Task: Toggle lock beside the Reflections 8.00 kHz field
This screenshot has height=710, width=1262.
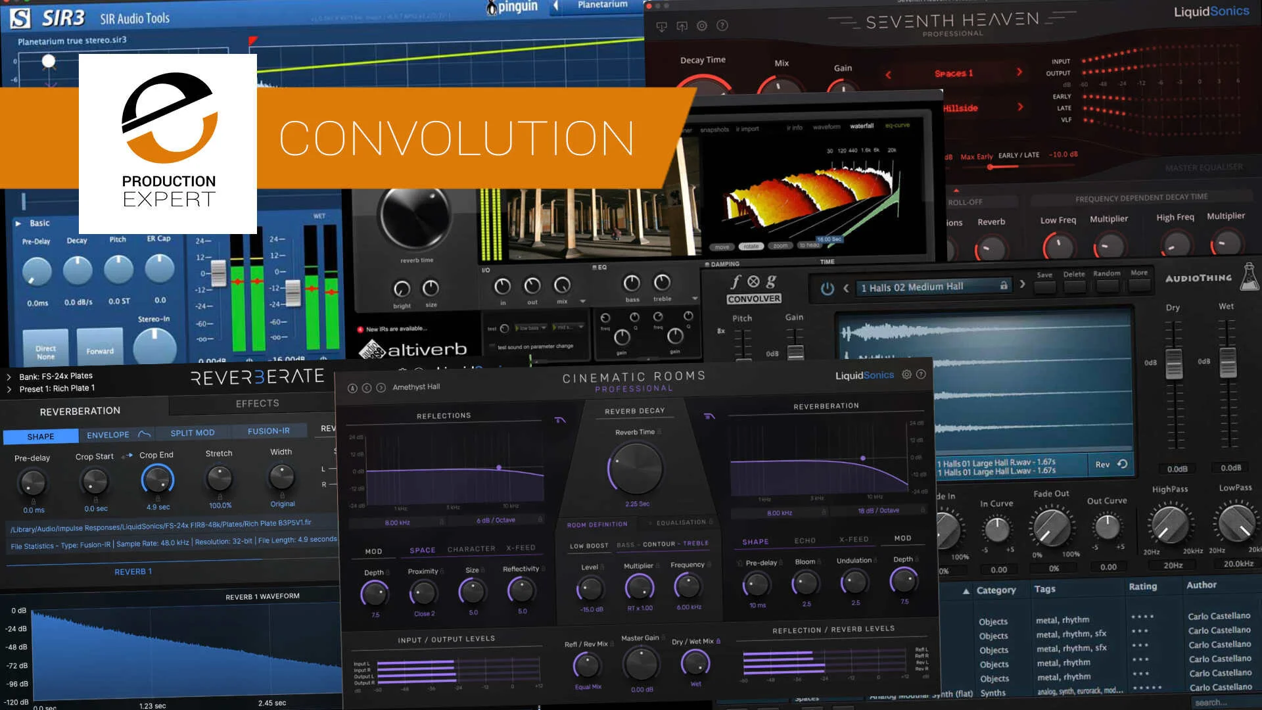Action: (442, 521)
